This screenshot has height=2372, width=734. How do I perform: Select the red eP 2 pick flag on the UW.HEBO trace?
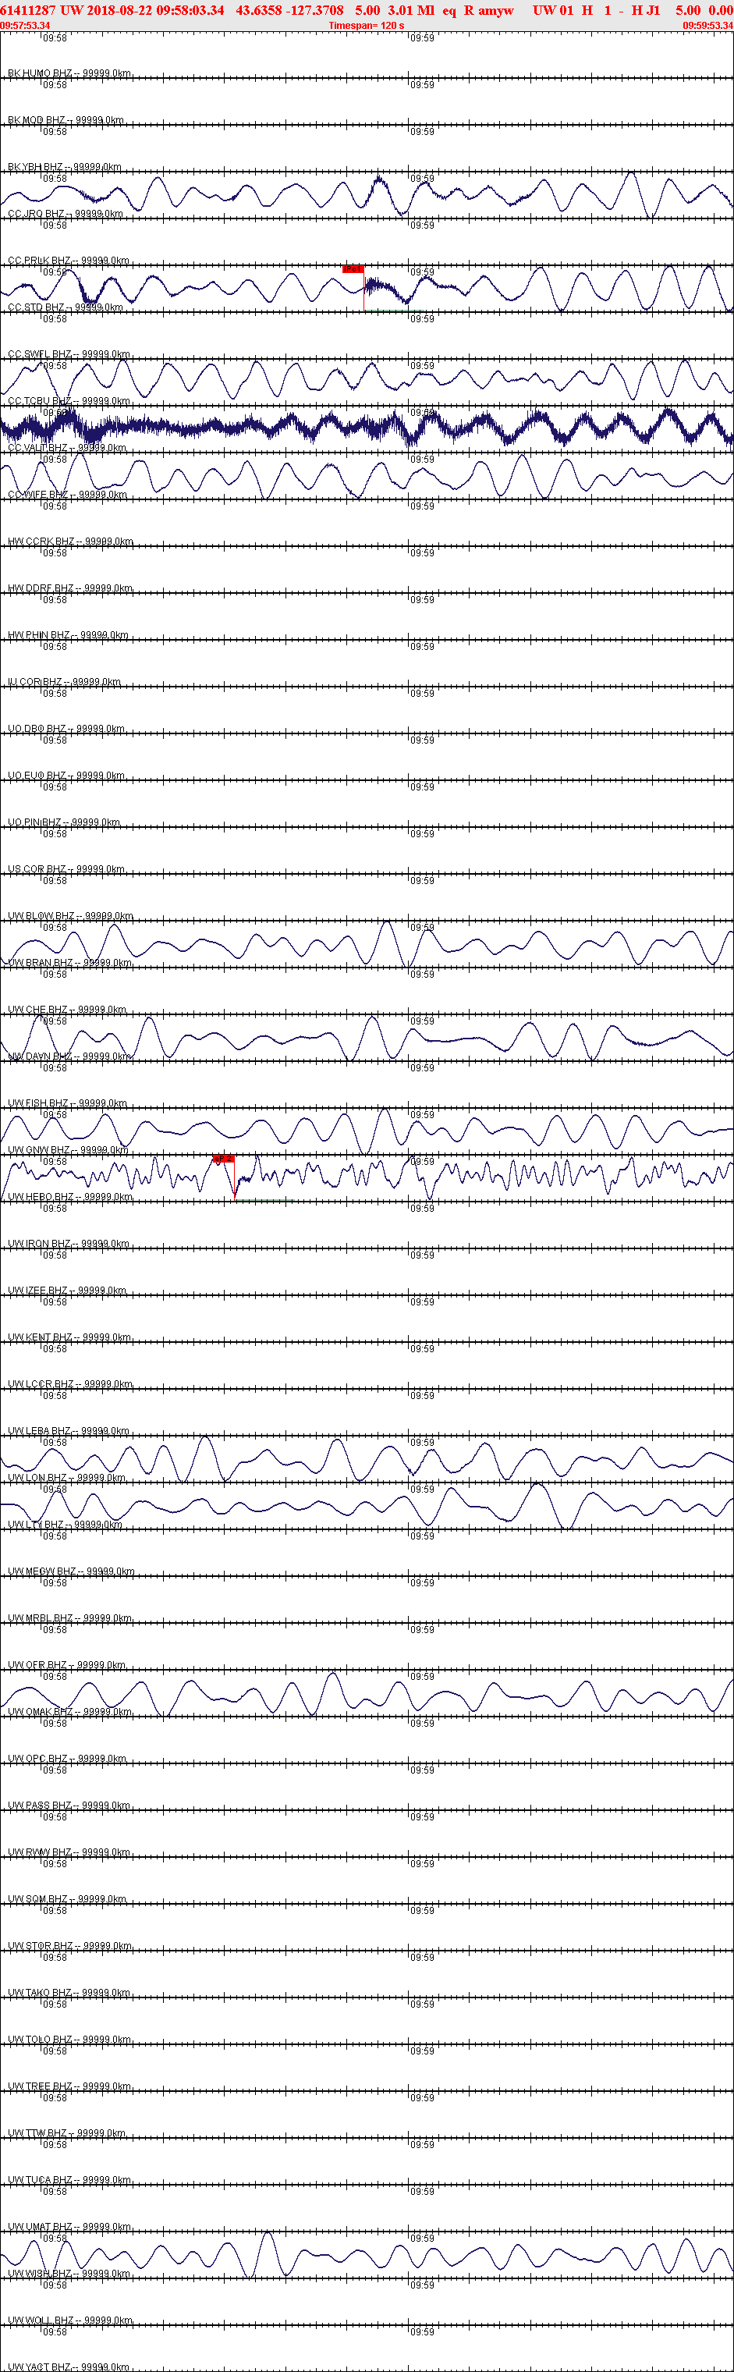click(x=223, y=1159)
